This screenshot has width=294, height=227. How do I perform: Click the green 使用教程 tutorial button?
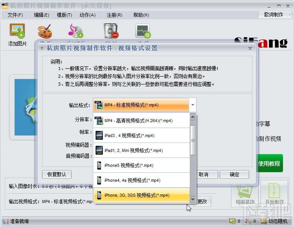click(269, 163)
